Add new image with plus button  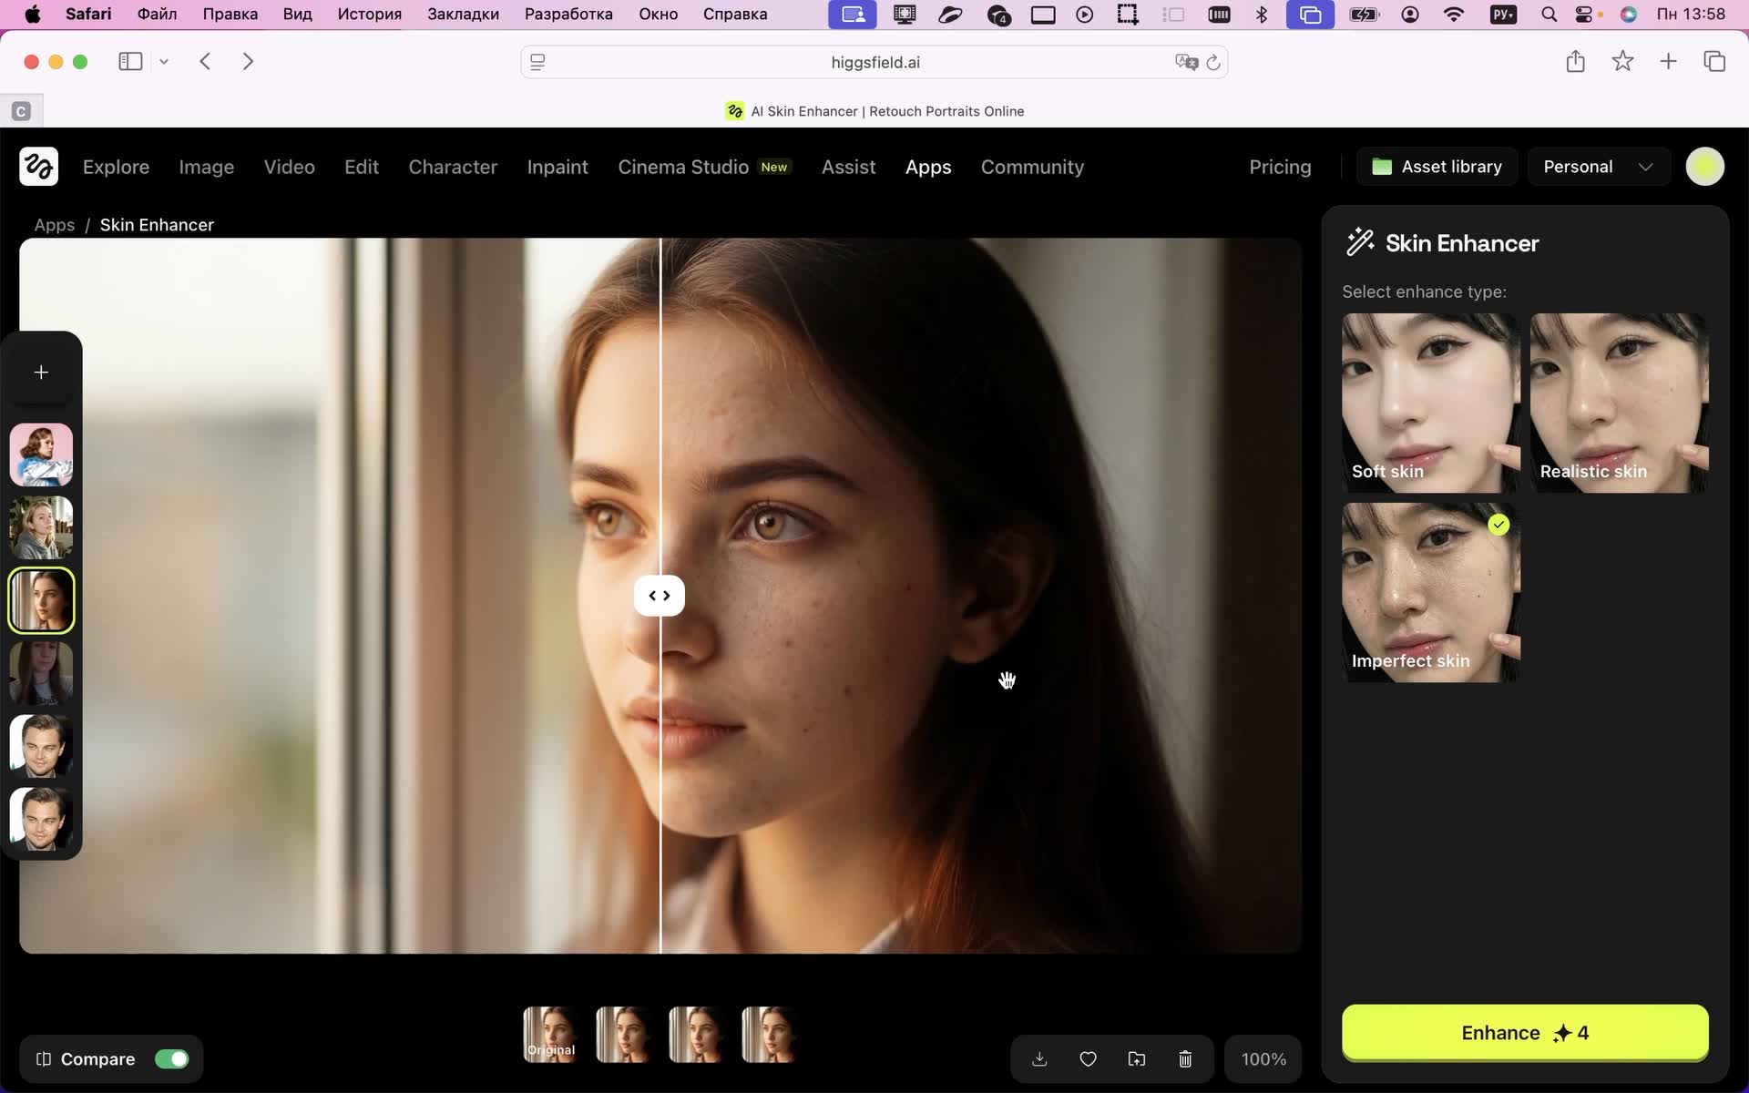[x=41, y=373]
